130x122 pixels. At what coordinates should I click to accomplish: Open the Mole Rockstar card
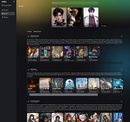tap(94, 54)
